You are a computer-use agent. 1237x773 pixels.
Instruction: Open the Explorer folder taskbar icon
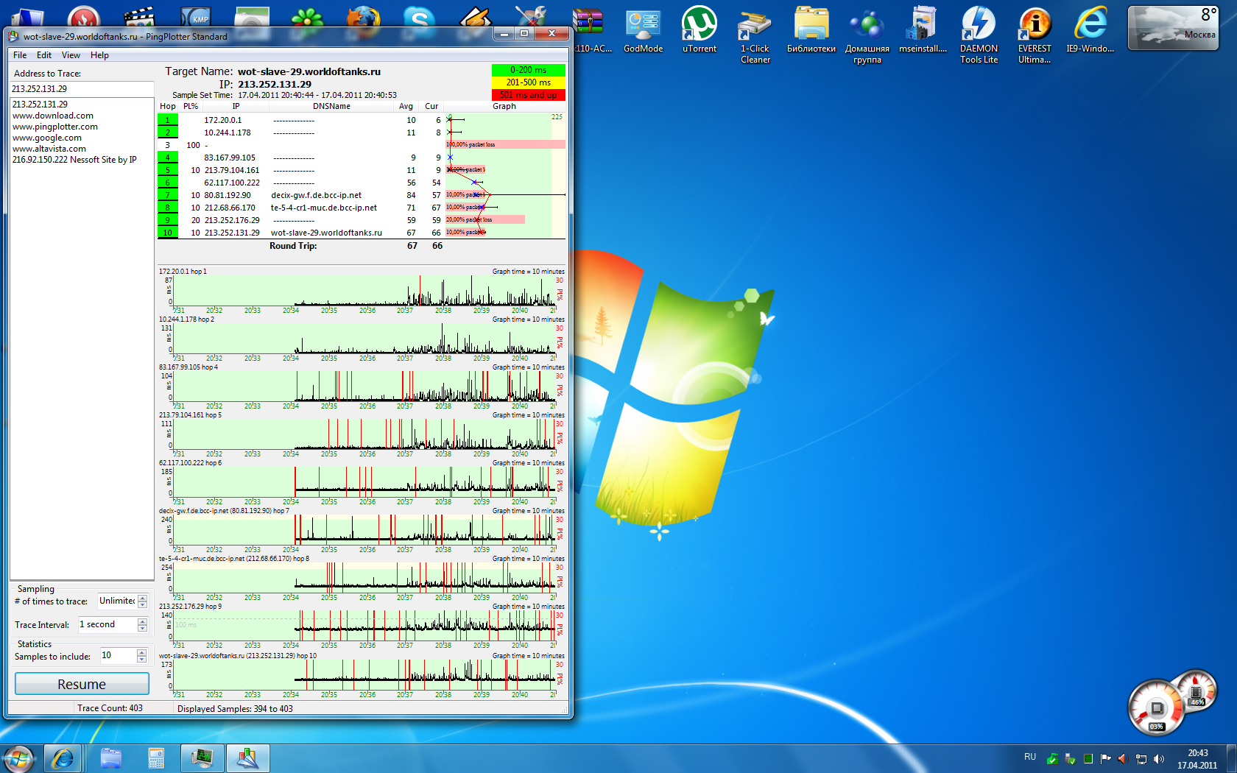point(111,758)
